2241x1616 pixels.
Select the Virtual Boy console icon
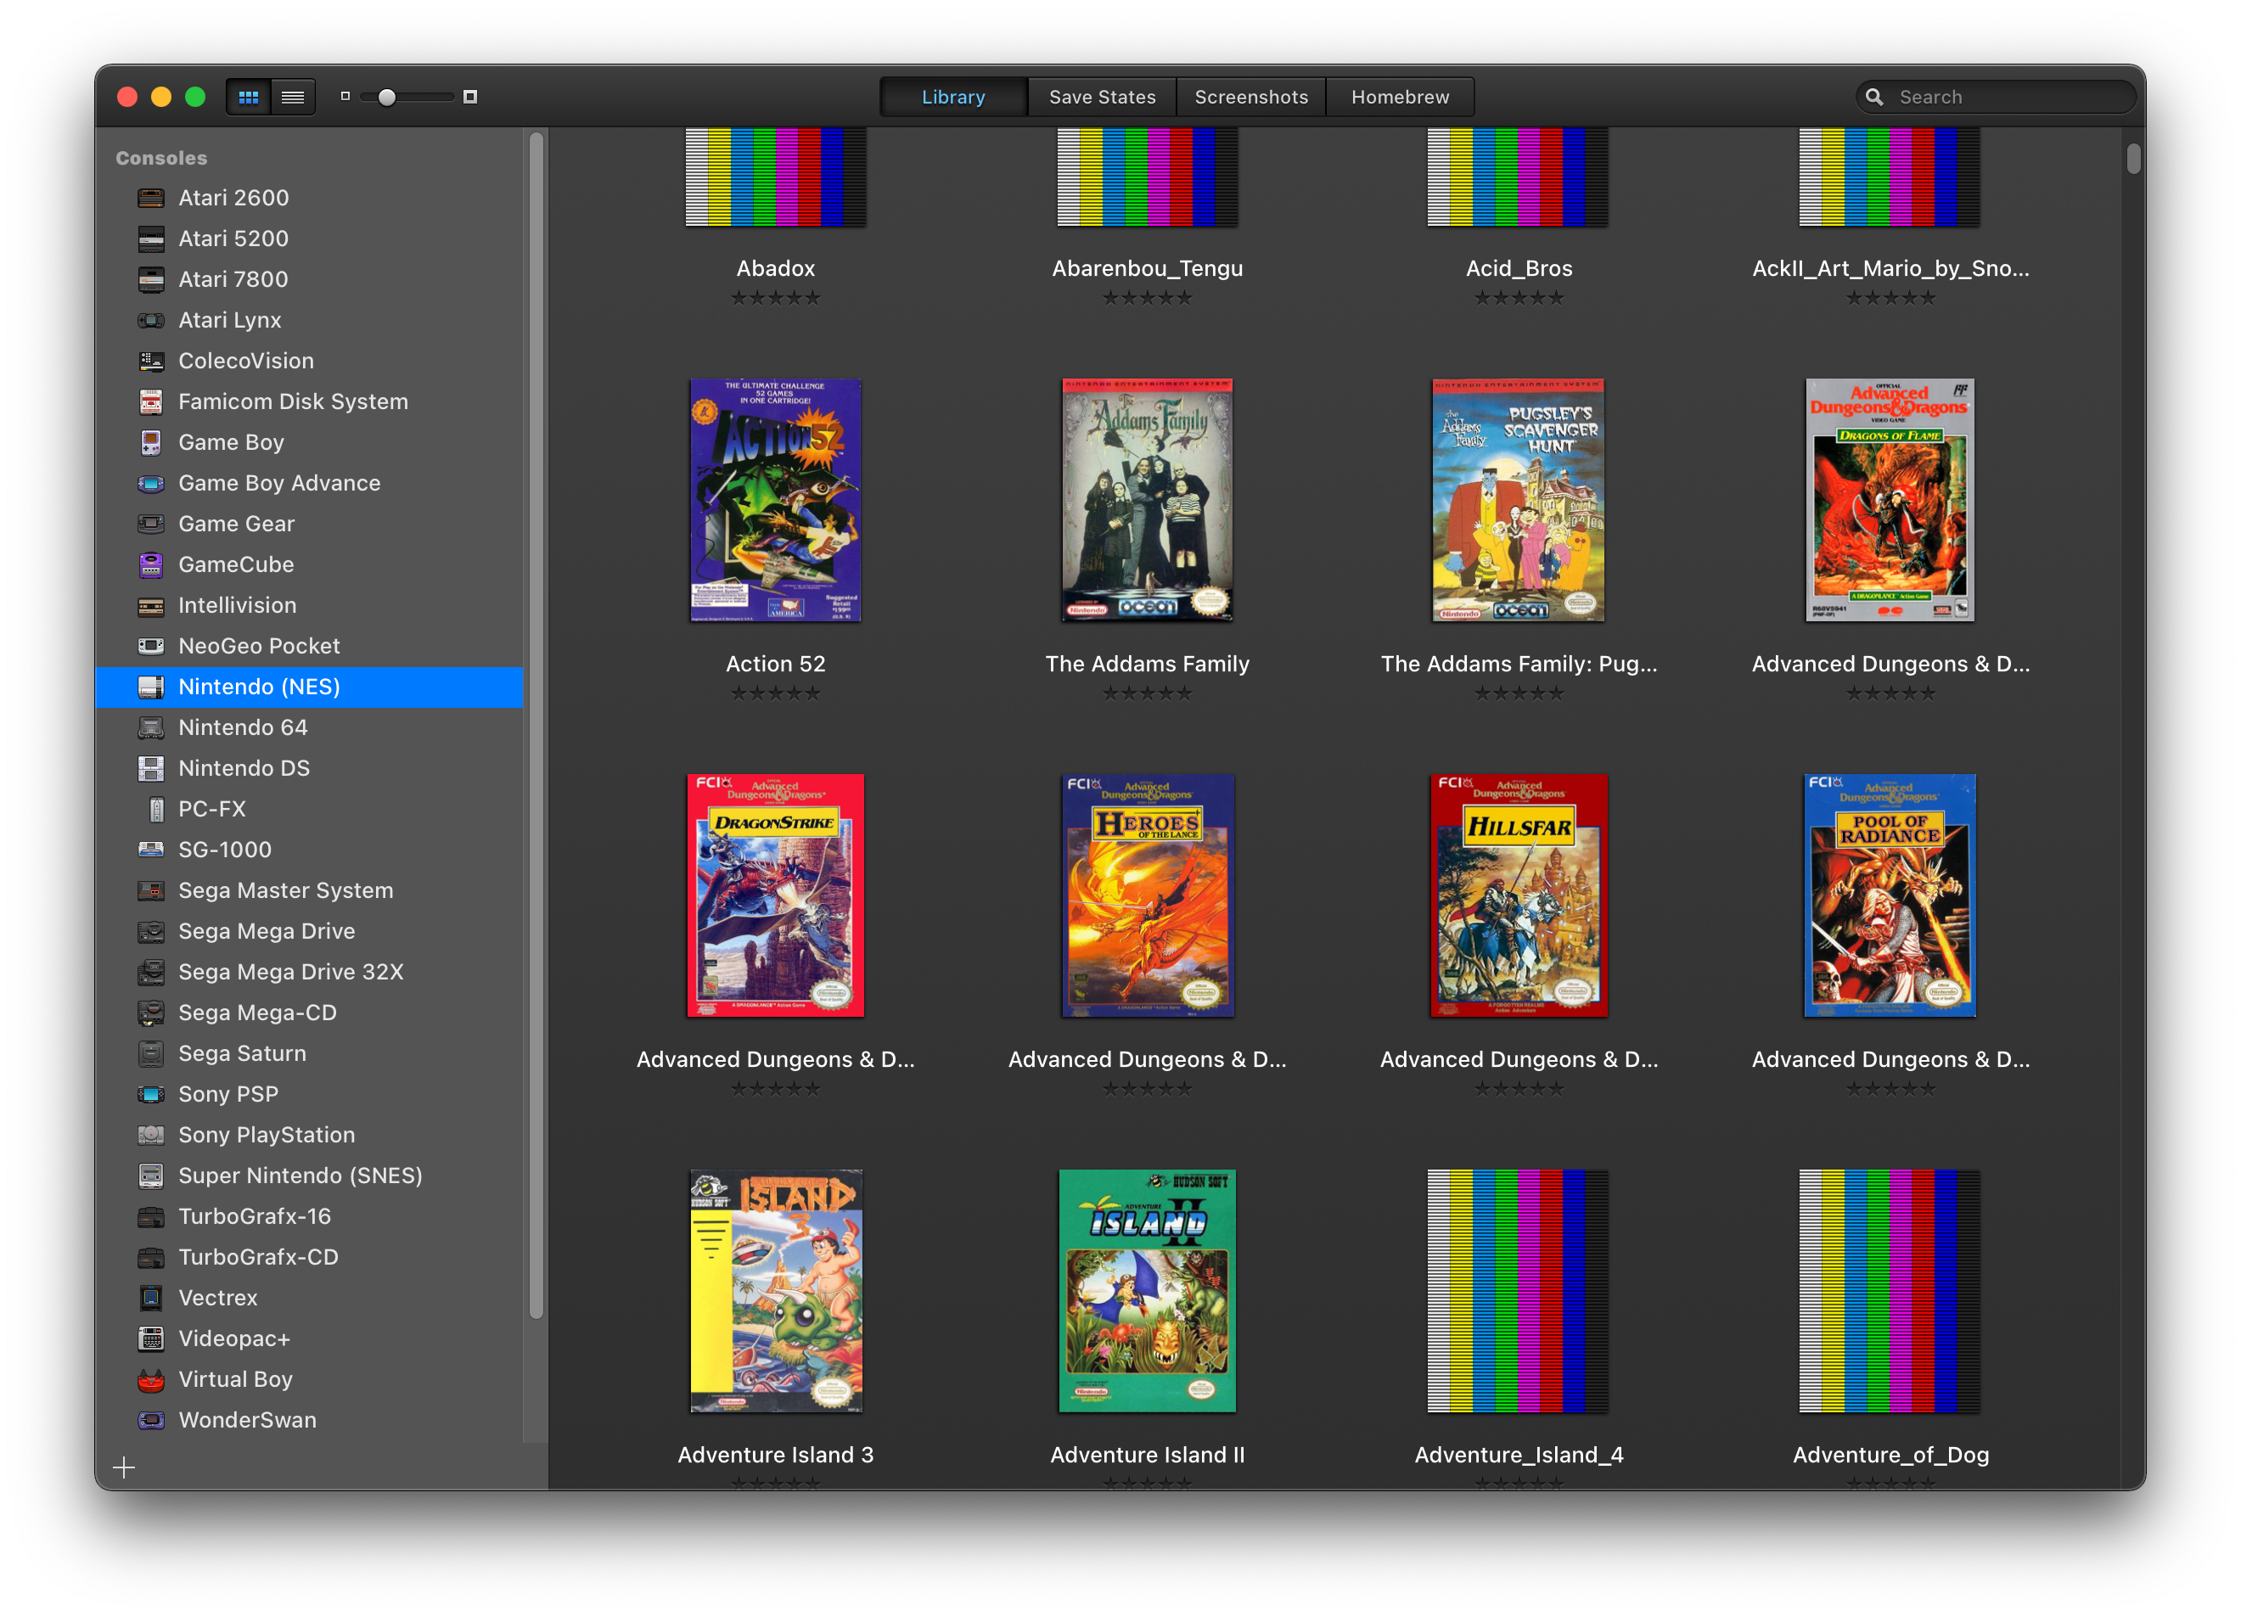click(151, 1379)
